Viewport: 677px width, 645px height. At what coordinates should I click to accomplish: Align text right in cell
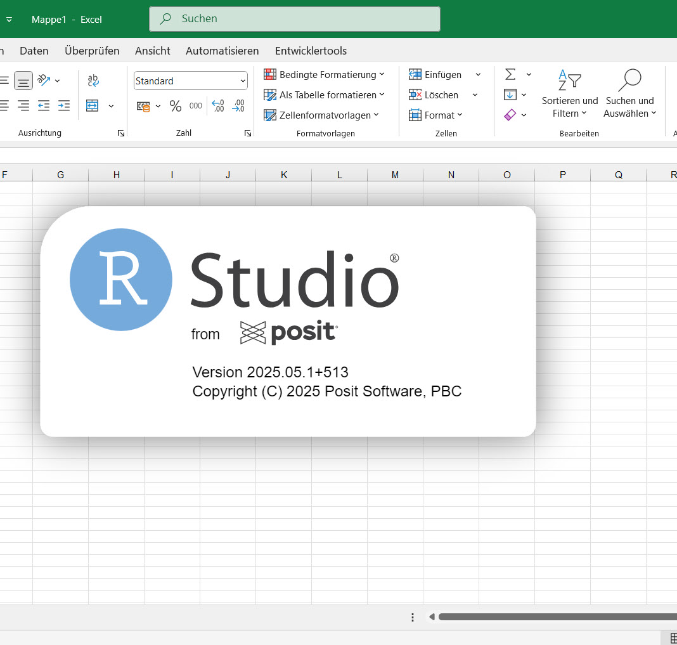click(23, 105)
